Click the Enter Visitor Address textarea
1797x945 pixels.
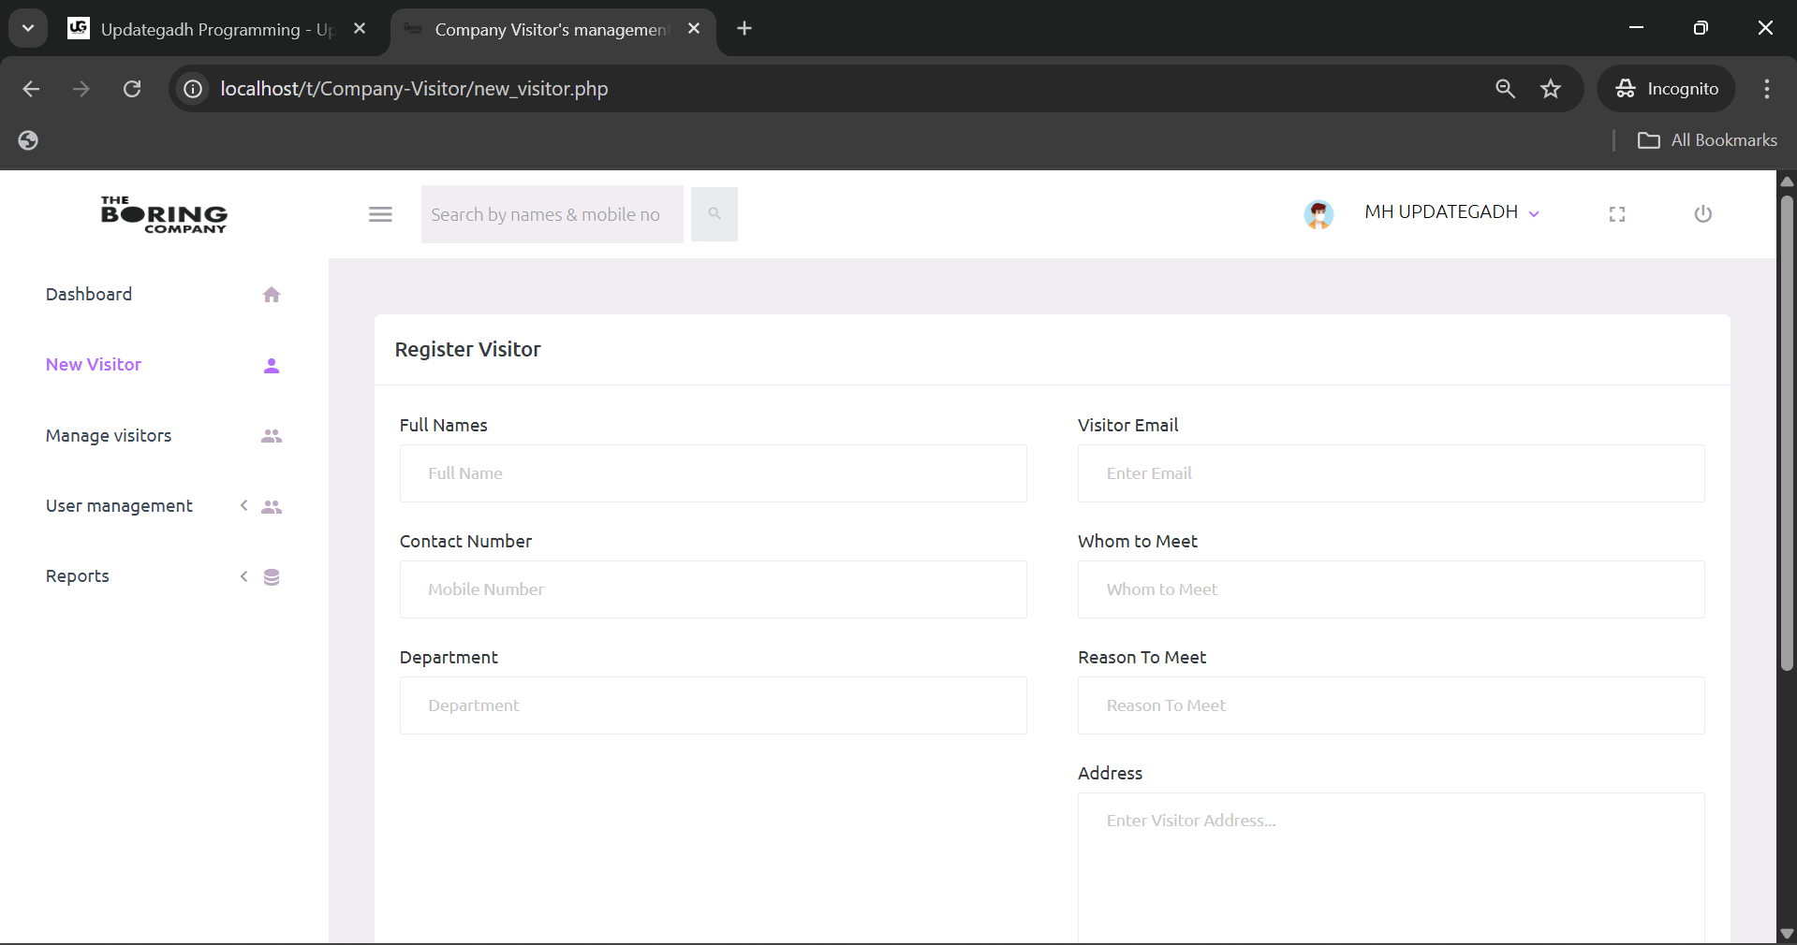tap(1391, 865)
